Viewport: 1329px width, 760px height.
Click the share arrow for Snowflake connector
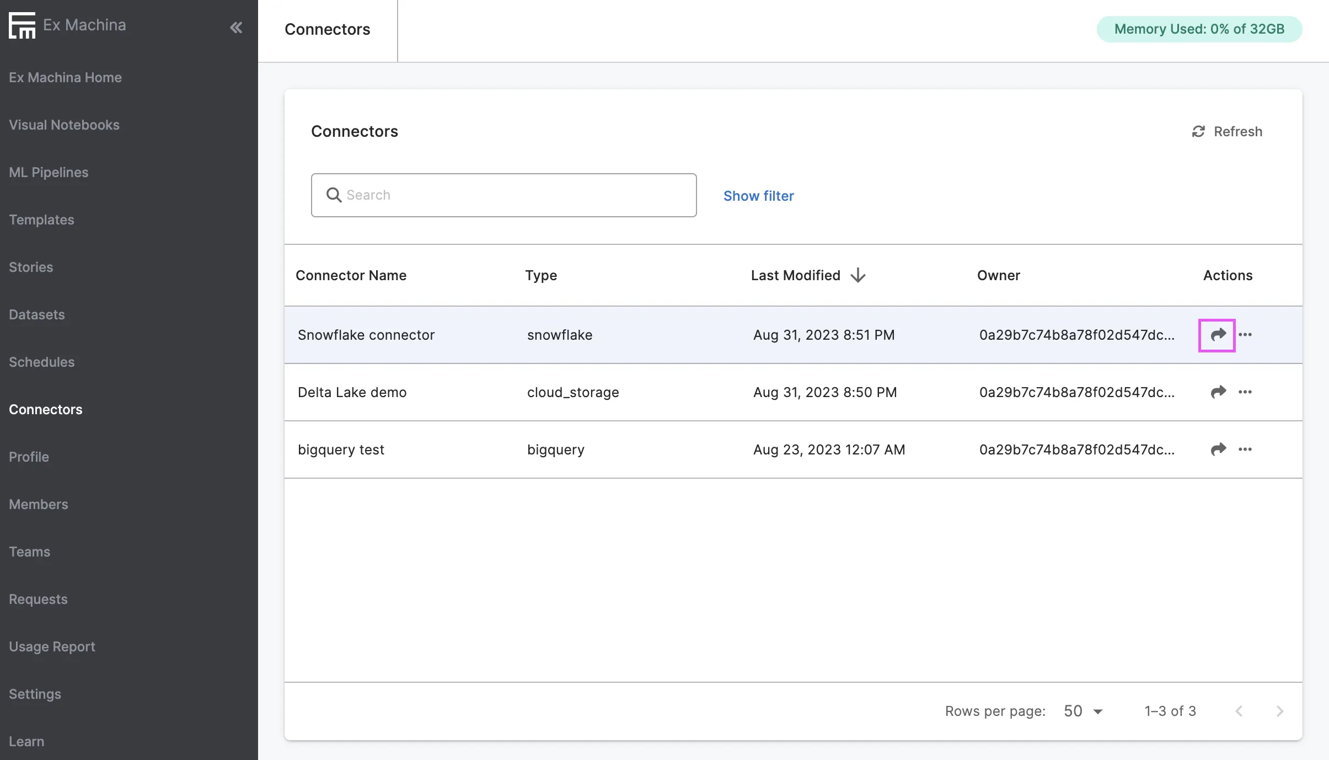pos(1218,335)
